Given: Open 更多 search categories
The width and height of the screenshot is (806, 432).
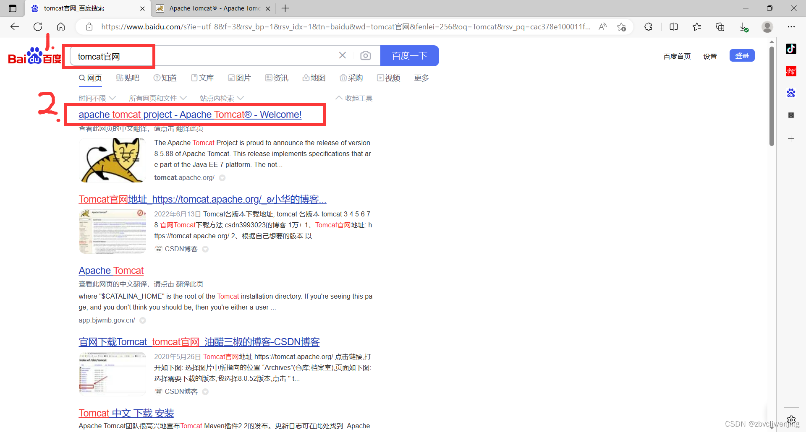Looking at the screenshot, I should tap(421, 78).
